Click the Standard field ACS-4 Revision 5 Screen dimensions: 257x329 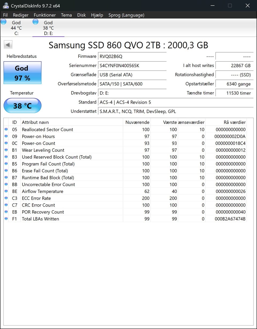coord(176,102)
